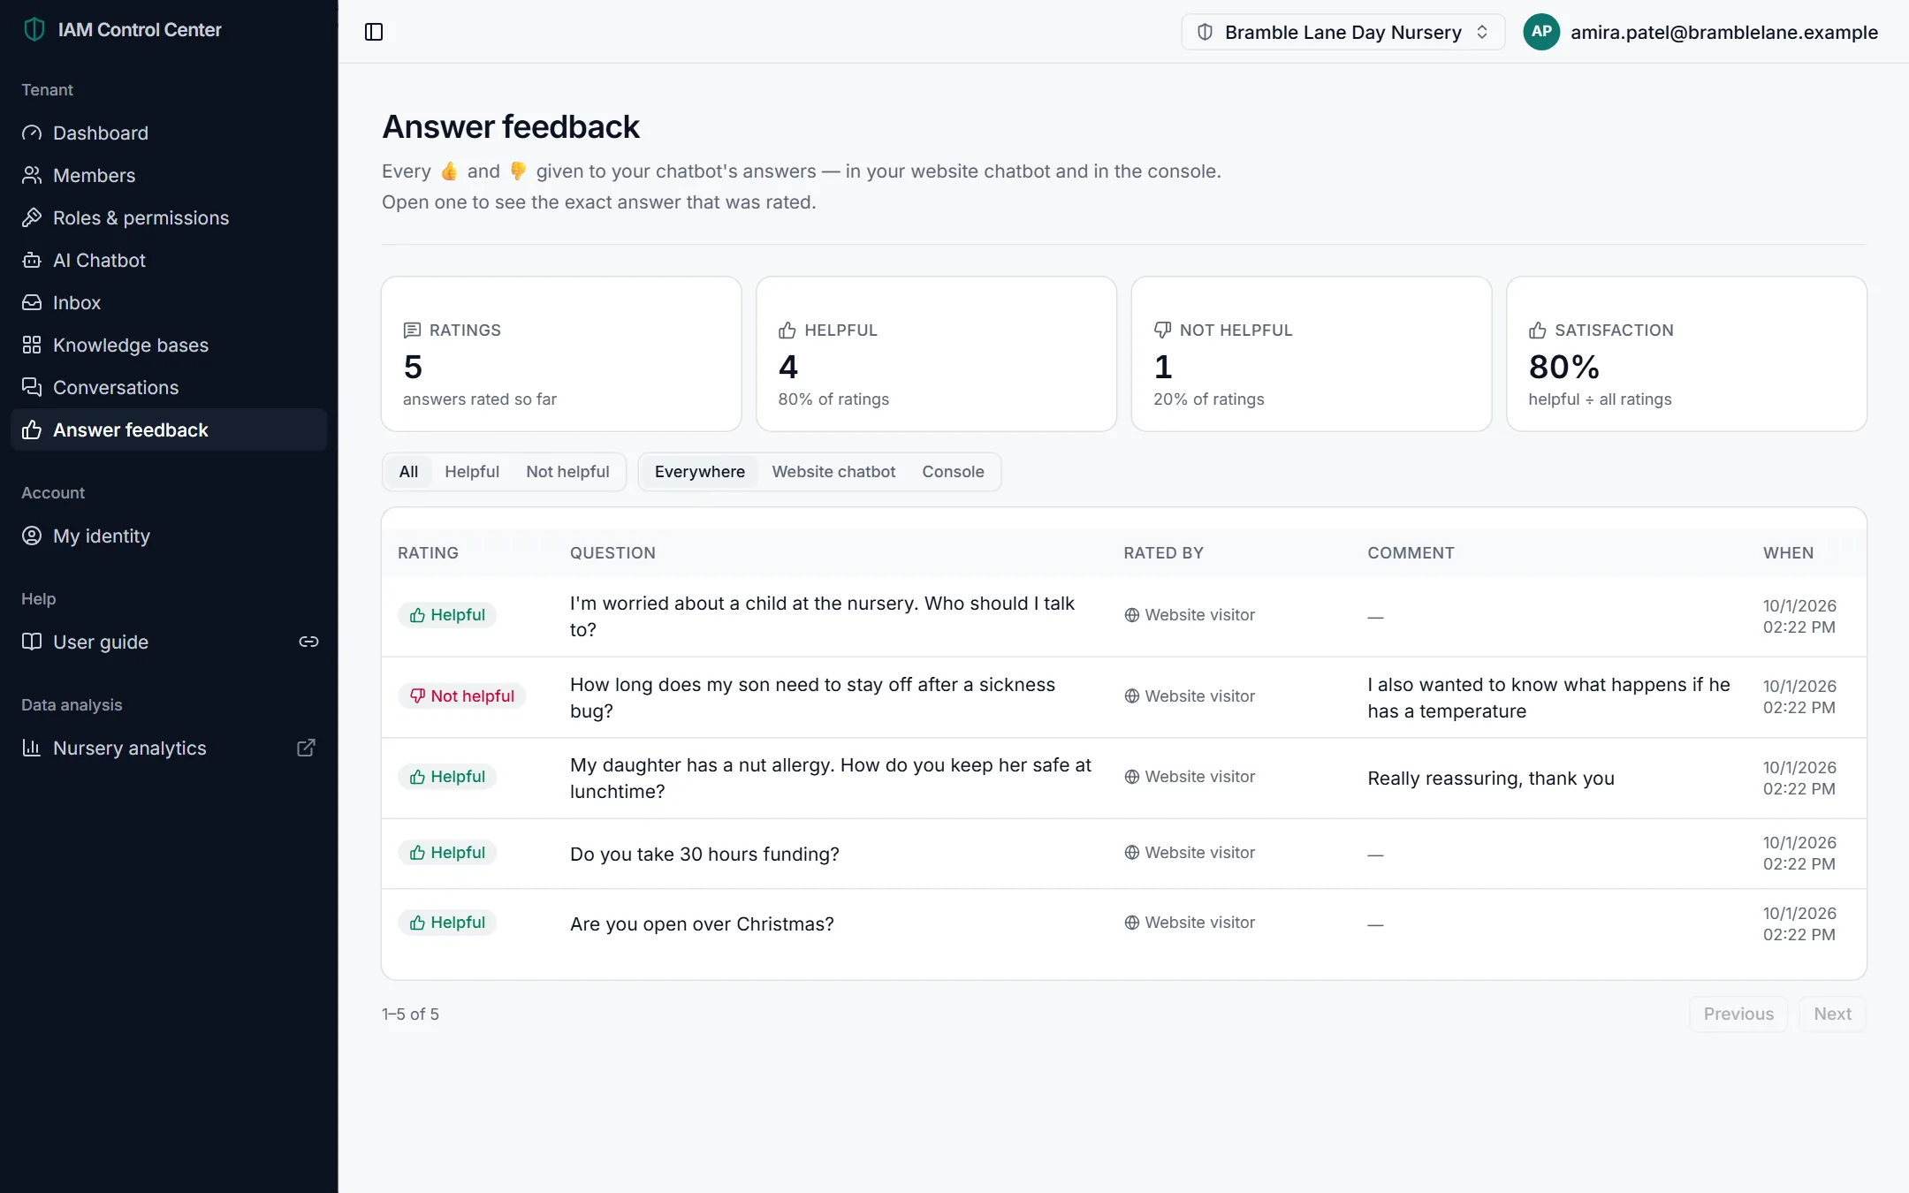Open Dashboard from the sidebar
The width and height of the screenshot is (1909, 1193).
click(x=169, y=133)
